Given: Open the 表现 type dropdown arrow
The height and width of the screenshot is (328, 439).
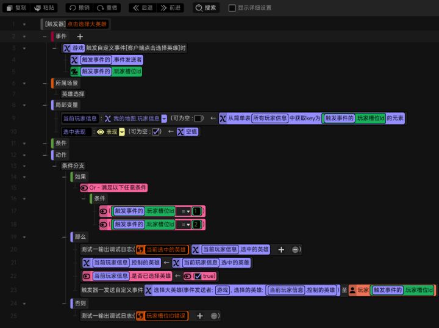Looking at the screenshot, I should click(122, 132).
